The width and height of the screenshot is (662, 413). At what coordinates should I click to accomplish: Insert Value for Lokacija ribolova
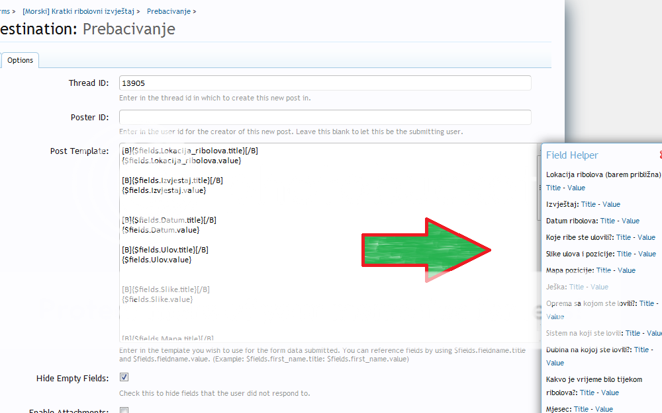coord(576,188)
